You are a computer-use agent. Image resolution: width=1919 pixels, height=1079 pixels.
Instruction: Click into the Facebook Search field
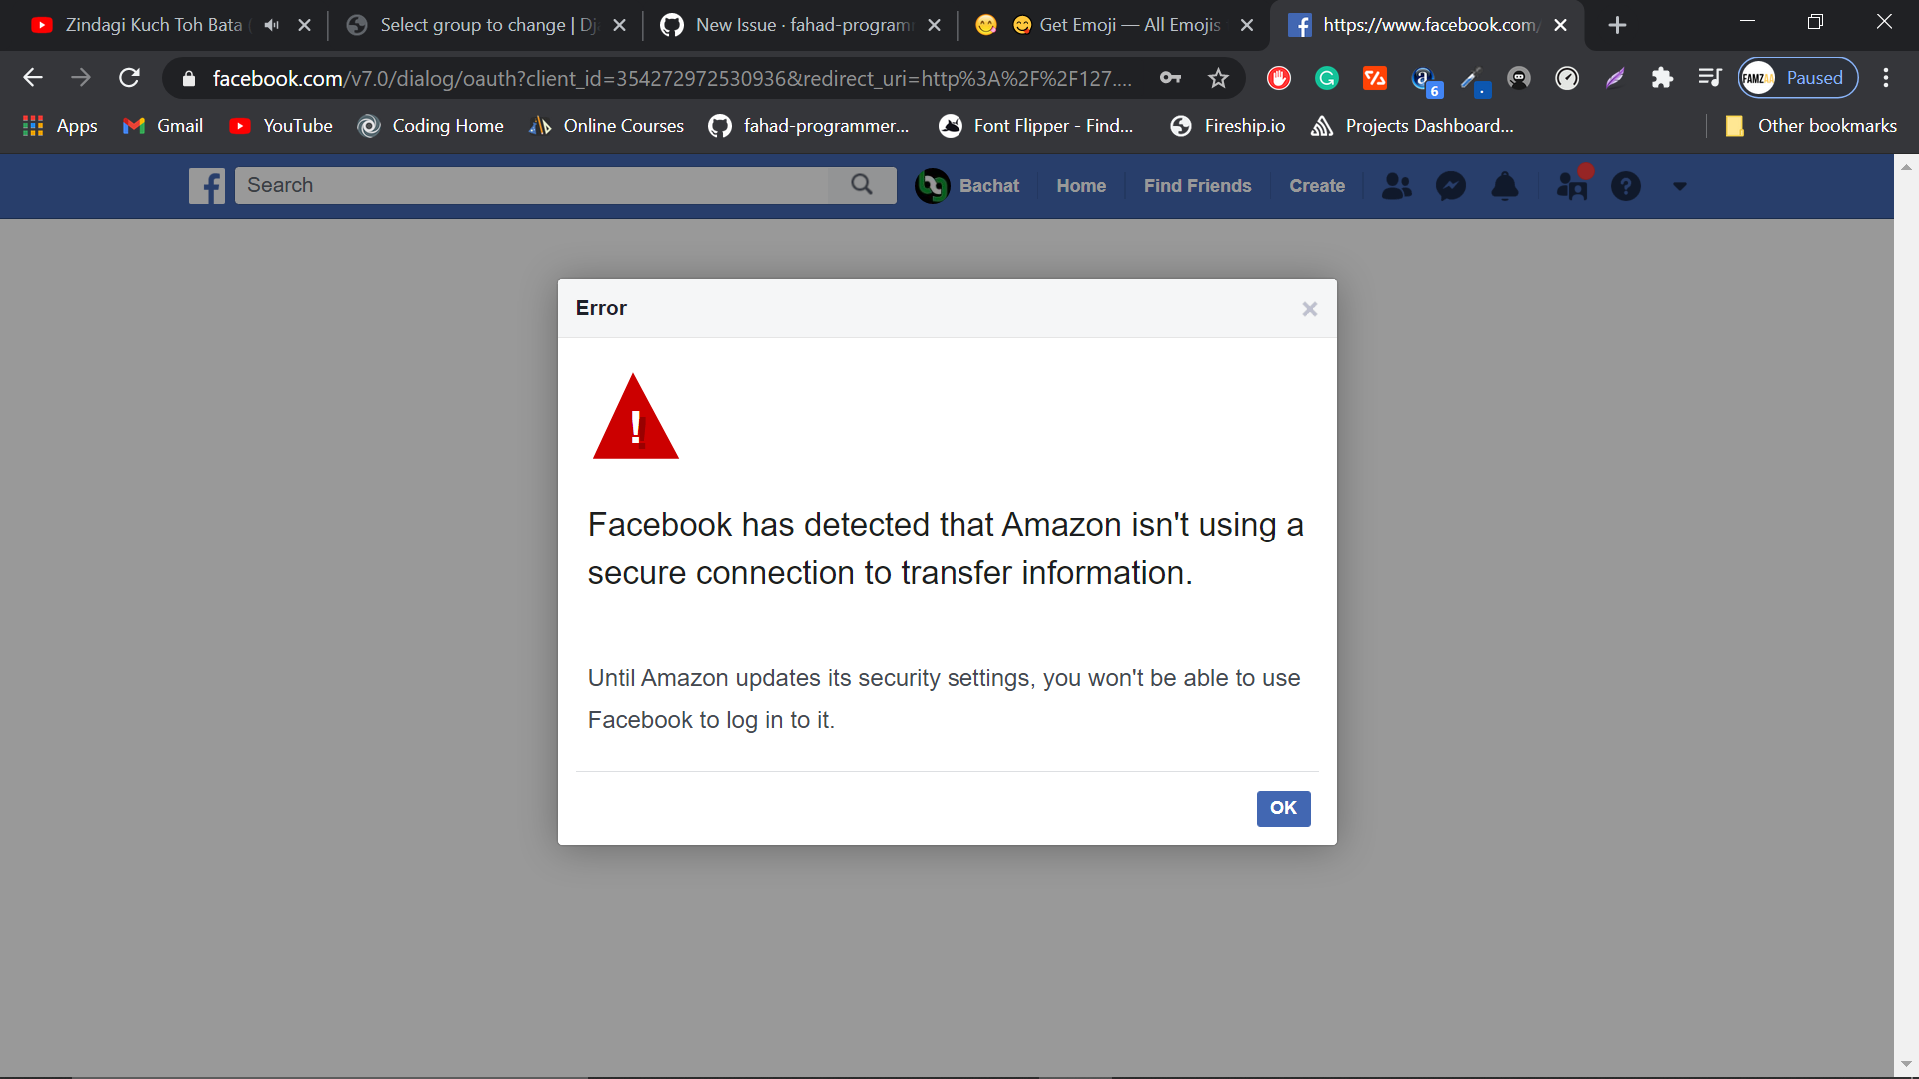(x=530, y=185)
